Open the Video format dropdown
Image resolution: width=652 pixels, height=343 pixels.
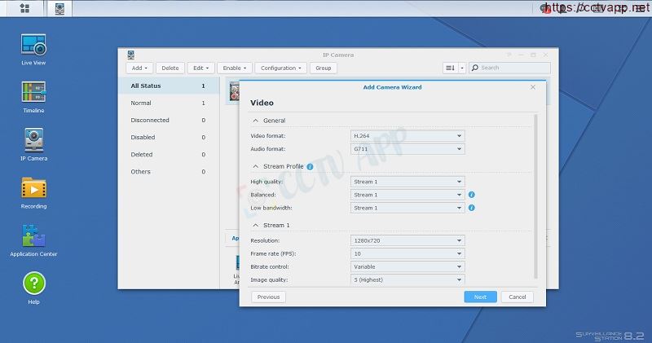[x=407, y=136]
